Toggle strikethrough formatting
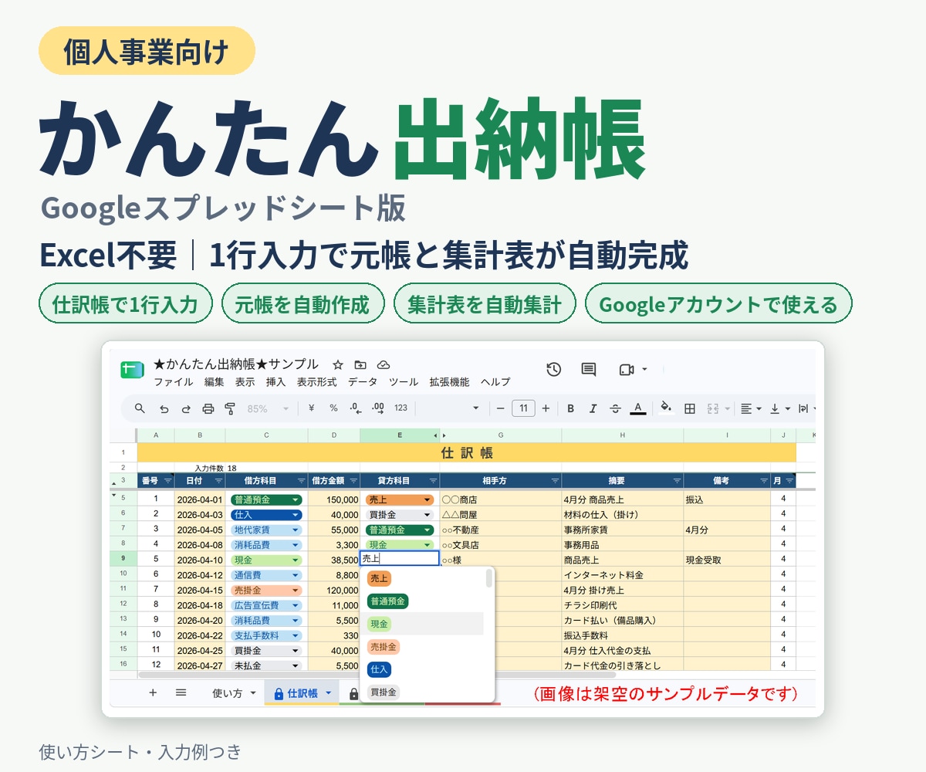Screen dimensions: 926x772 (x=615, y=408)
